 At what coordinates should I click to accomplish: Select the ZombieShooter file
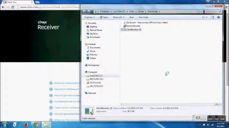[x=133, y=26]
